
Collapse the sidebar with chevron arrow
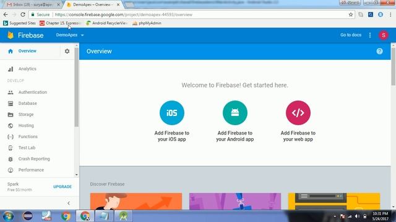coord(69,203)
